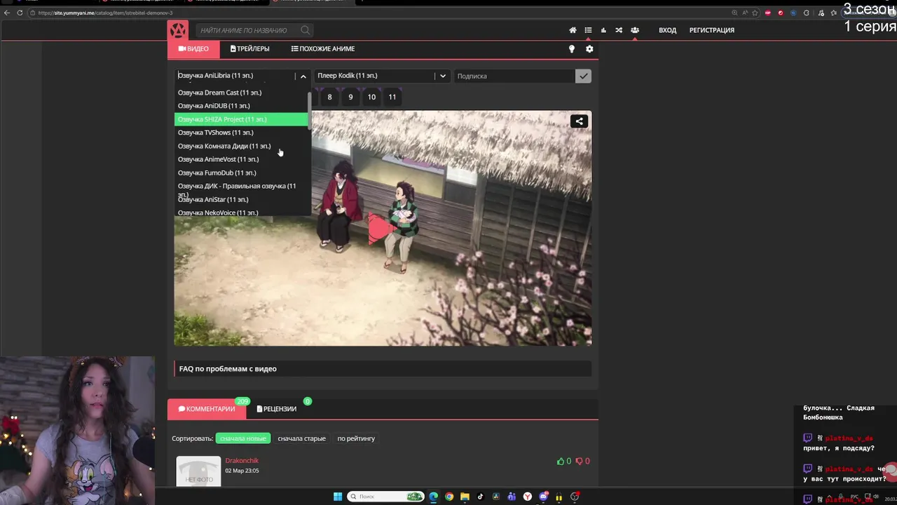The height and width of the screenshot is (505, 897).
Task: Choose Озвучка ДИК - Правильная озвучка
Action: [x=240, y=187]
